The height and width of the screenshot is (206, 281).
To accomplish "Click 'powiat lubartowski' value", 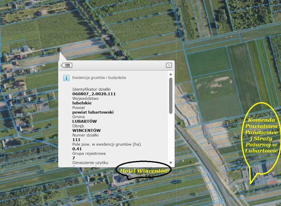I will pos(93,112).
